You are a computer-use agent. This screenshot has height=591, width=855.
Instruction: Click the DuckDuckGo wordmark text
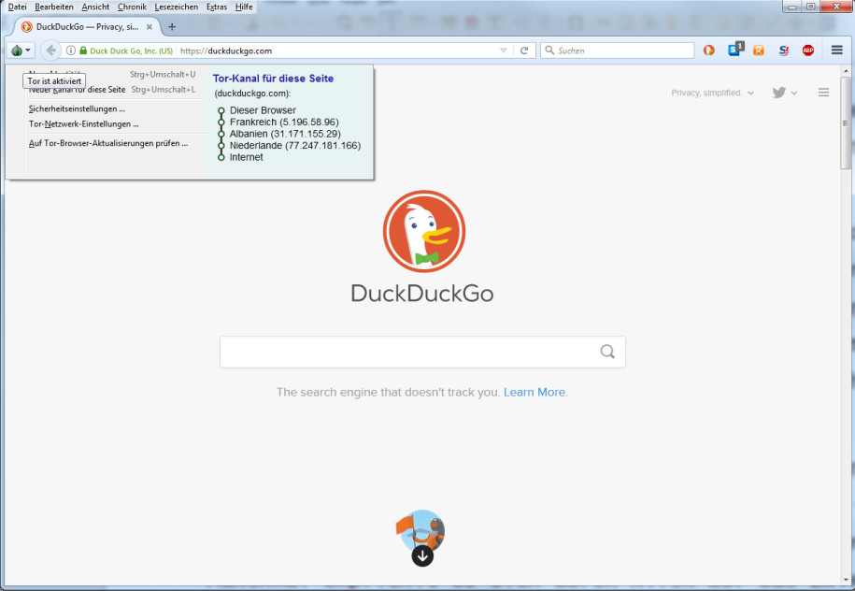click(422, 294)
